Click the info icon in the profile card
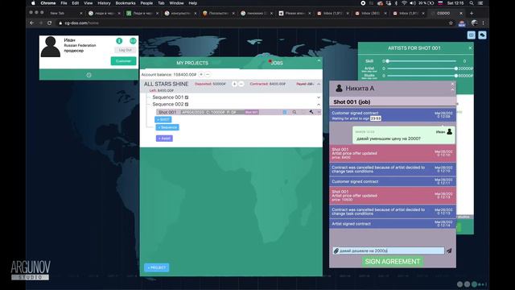The image size is (515, 290). 119,41
